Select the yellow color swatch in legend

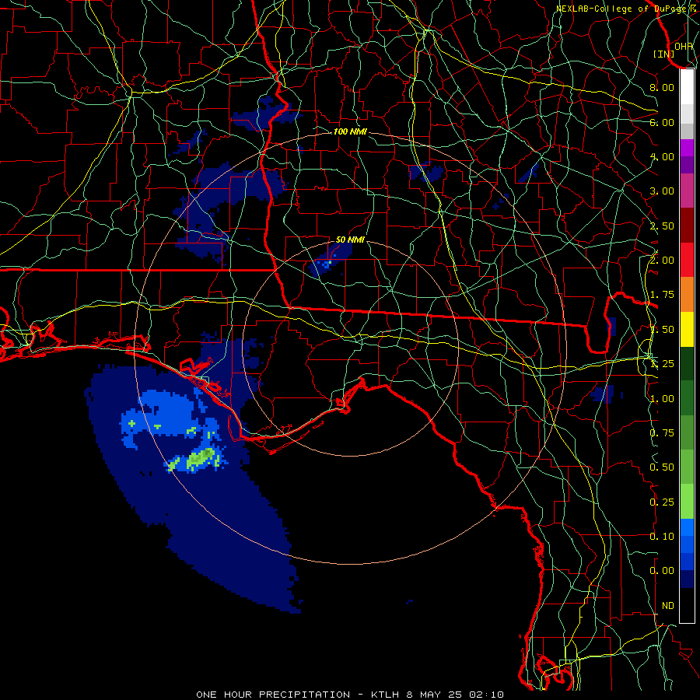pyautogui.click(x=687, y=329)
